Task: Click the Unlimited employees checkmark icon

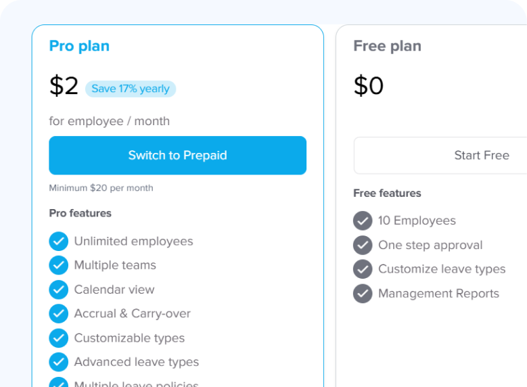Action: pyautogui.click(x=59, y=242)
